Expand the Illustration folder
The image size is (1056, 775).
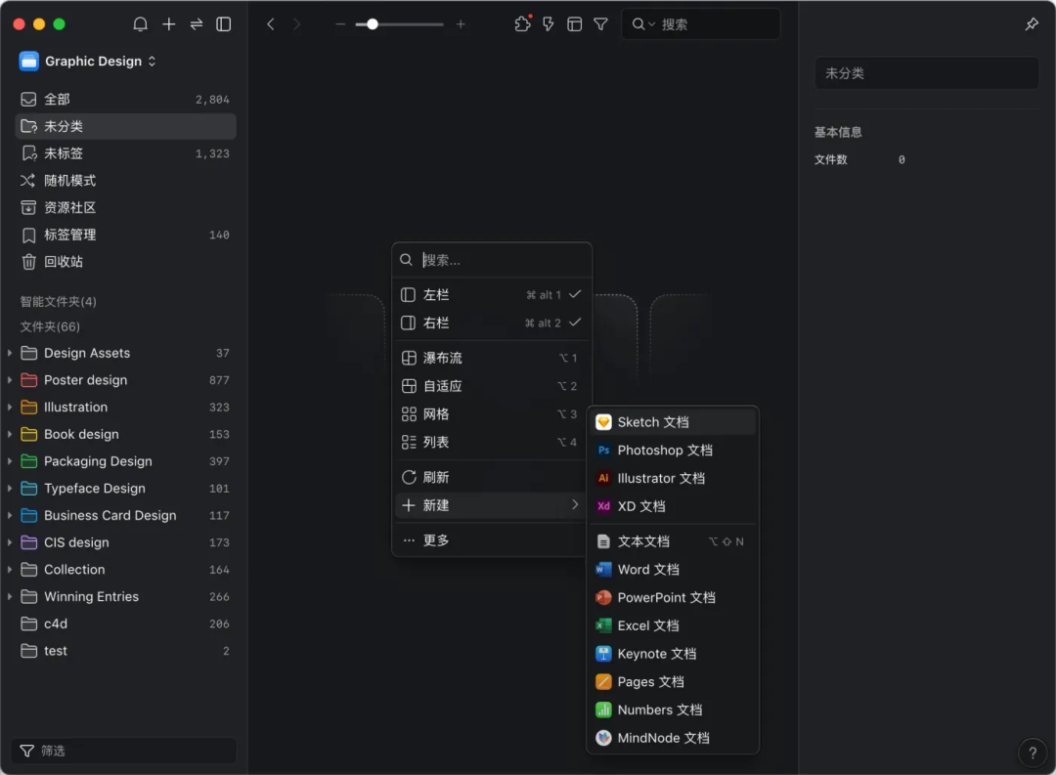(x=10, y=408)
